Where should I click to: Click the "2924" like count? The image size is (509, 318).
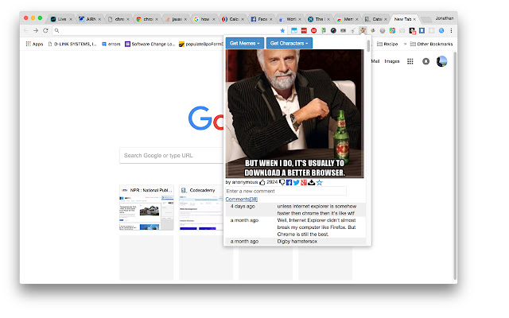pyautogui.click(x=272, y=182)
